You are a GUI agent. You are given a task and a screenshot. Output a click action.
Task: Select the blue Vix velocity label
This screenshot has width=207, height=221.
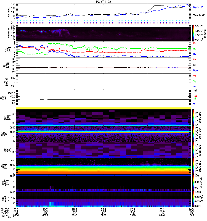(x=195, y=86)
